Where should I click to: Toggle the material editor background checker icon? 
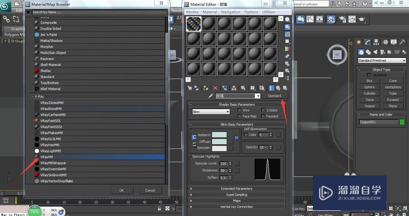point(288,34)
